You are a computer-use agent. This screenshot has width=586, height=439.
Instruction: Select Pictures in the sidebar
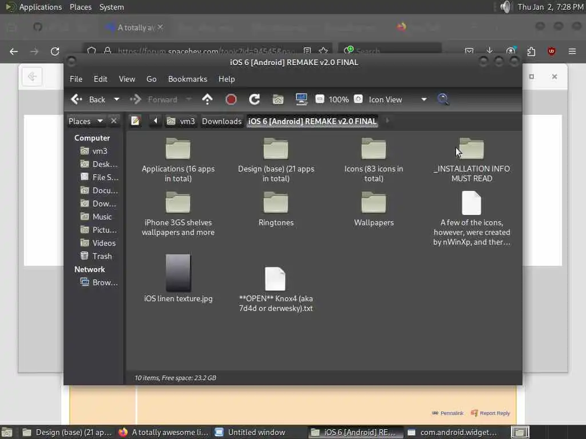click(98, 230)
